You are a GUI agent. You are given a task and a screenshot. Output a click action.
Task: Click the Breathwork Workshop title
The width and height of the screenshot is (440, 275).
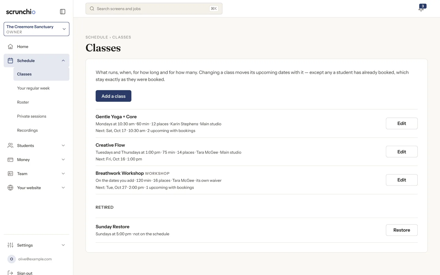click(120, 173)
